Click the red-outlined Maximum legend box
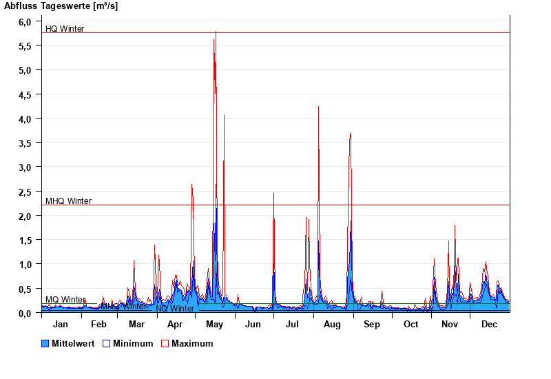This screenshot has height=379, width=551. point(165,343)
